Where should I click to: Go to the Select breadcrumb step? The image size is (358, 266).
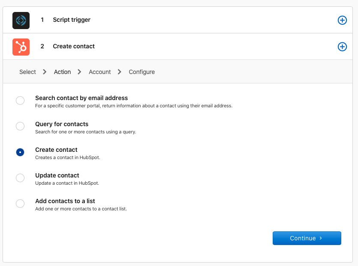click(27, 72)
